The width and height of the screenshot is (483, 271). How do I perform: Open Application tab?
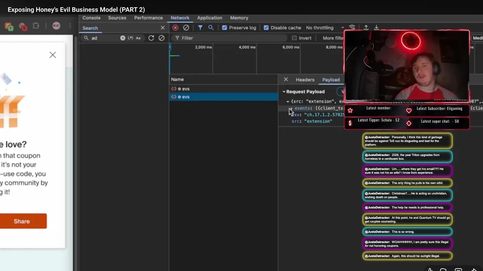pos(209,18)
